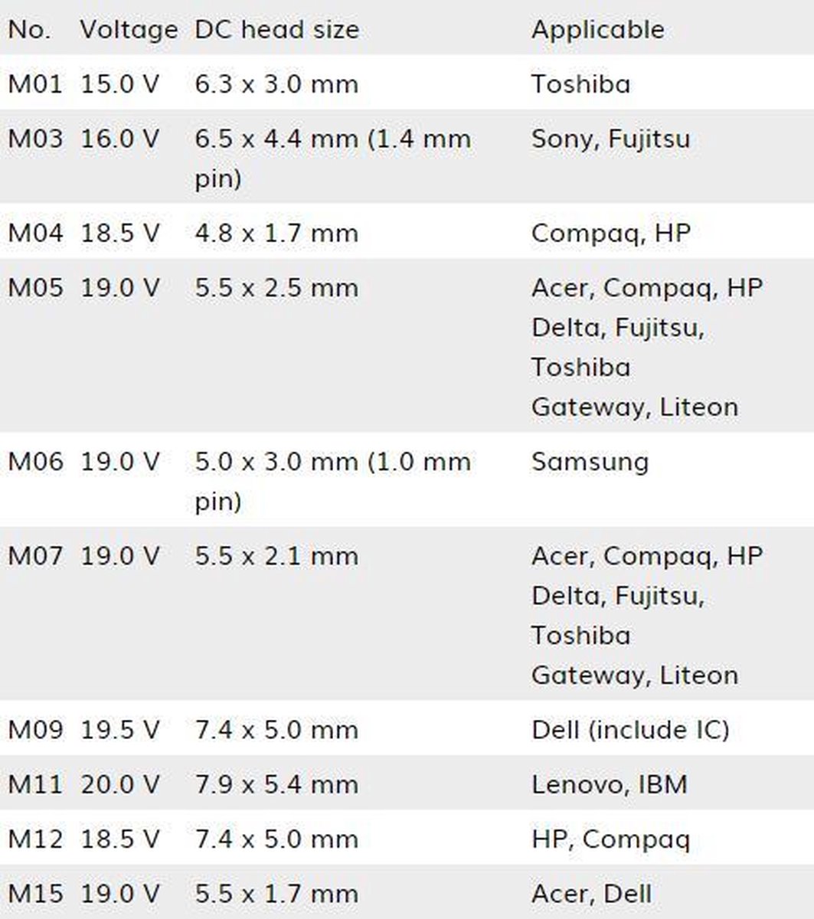Click the 19.5 V voltage cell
This screenshot has width=814, height=919.
click(x=120, y=730)
